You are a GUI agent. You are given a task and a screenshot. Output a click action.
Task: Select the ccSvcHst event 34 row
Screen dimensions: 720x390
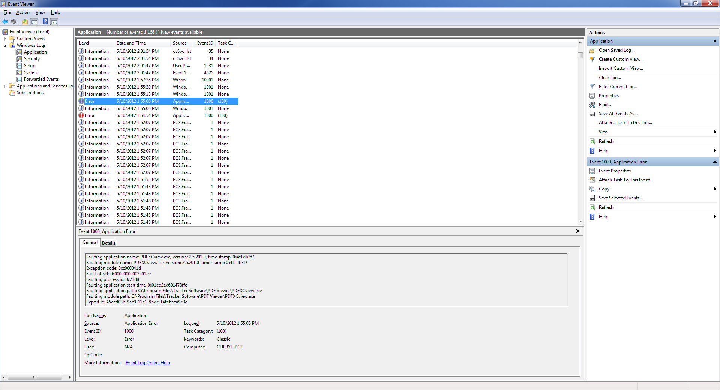click(157, 58)
